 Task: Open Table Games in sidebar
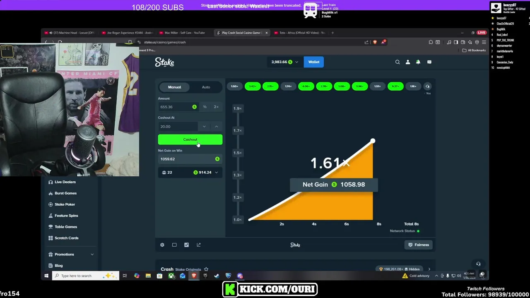(66, 227)
